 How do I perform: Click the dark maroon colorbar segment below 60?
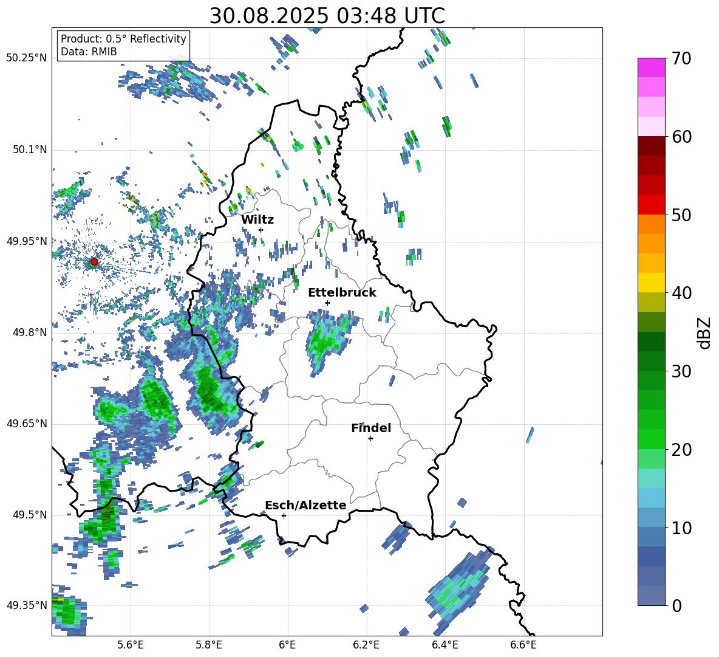pyautogui.click(x=651, y=145)
